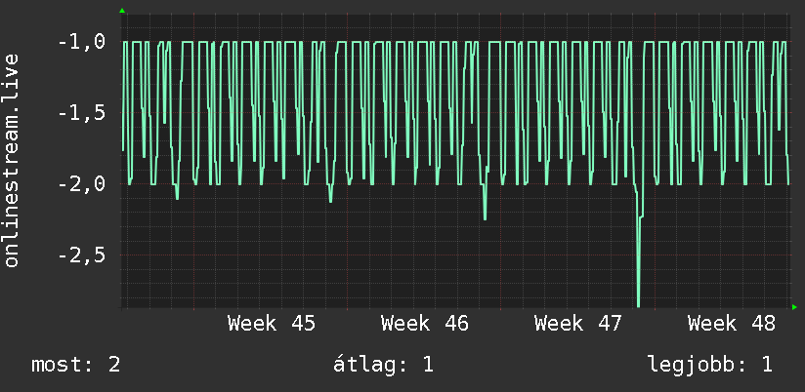Click the 'legjobb: 1' statistic
The height and width of the screenshot is (392, 805).
click(x=710, y=365)
